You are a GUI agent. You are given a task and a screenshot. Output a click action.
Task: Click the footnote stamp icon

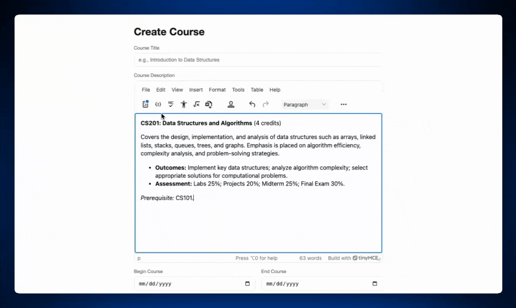coord(231,104)
